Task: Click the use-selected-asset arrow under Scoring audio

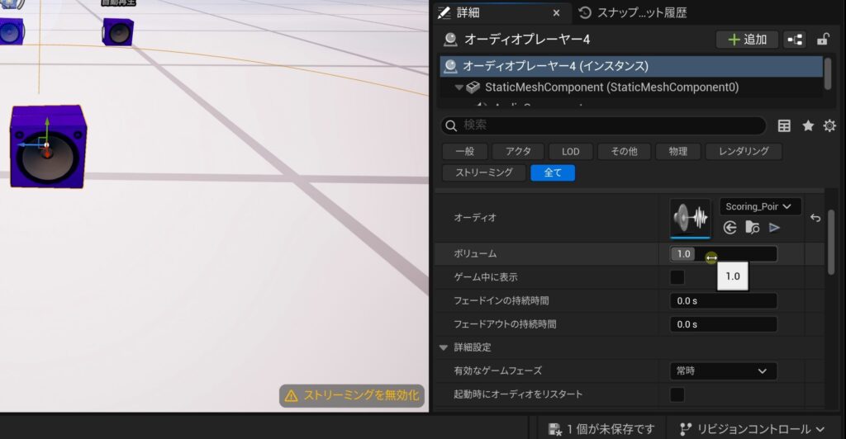Action: coord(730,227)
